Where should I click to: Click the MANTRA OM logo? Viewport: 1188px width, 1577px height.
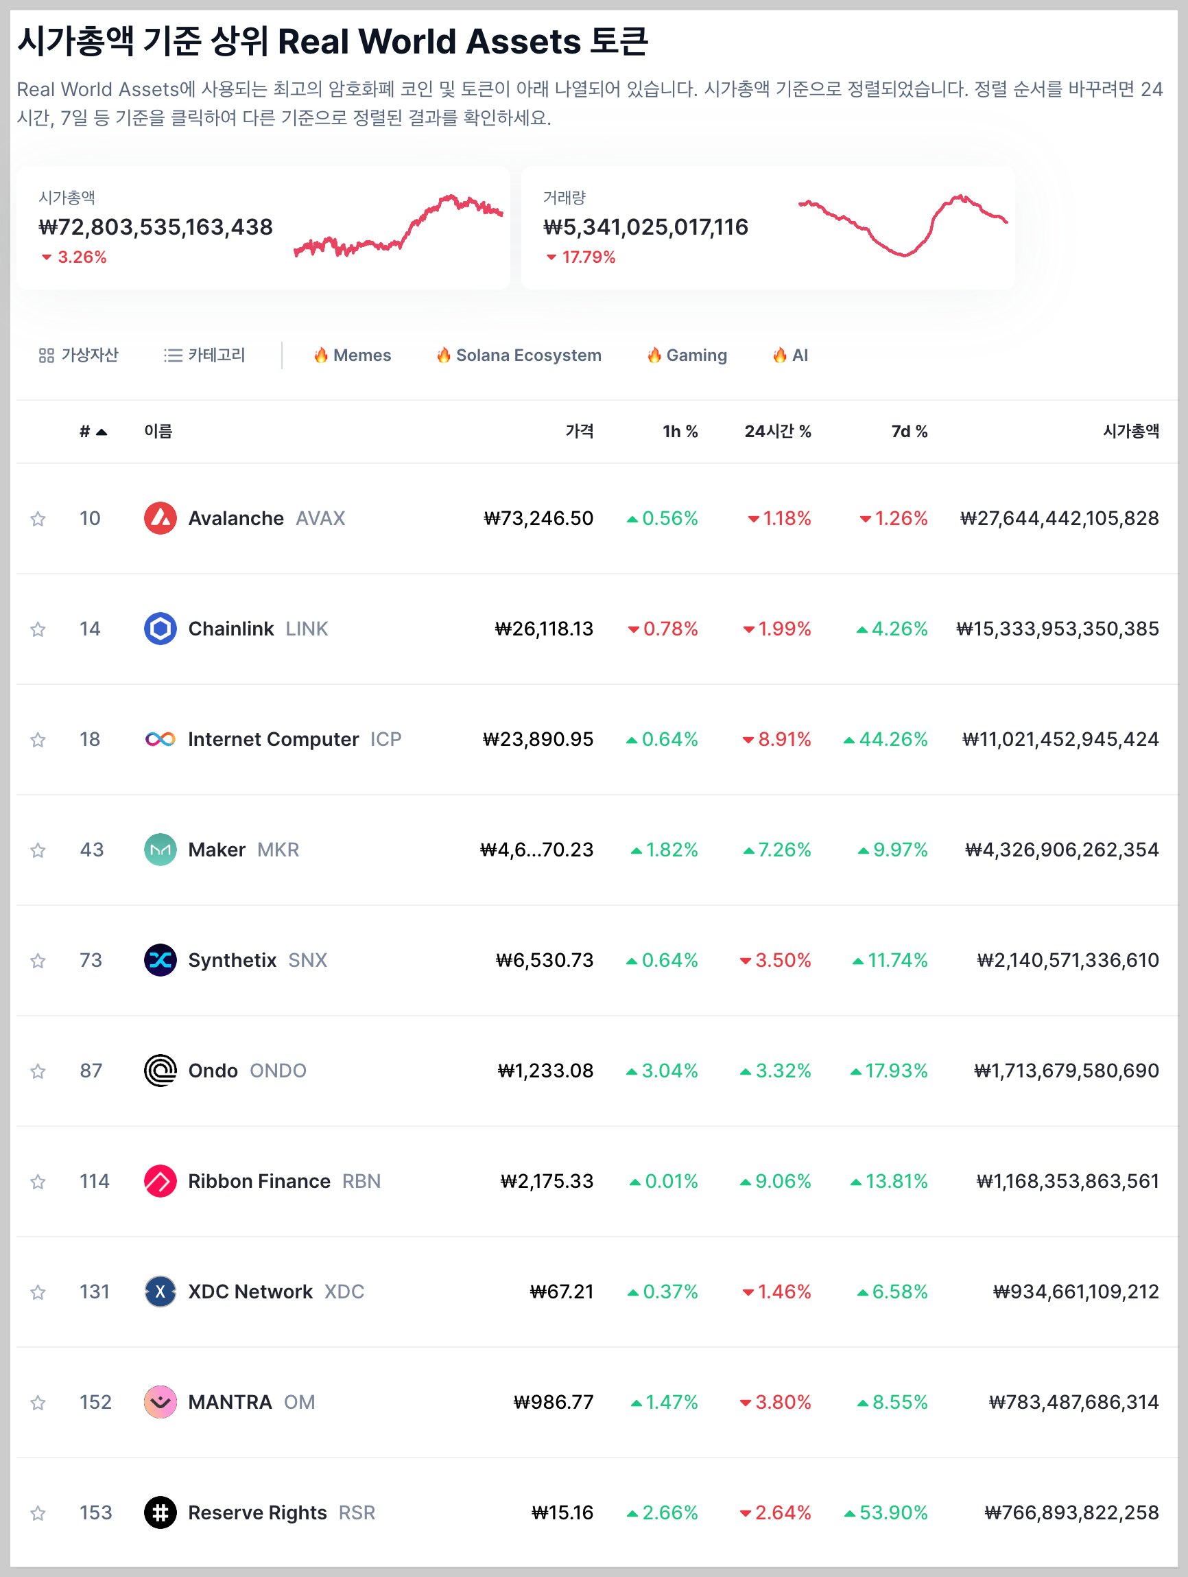161,1402
